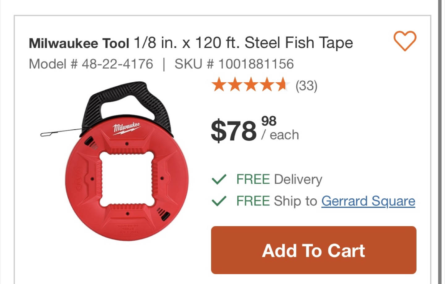The height and width of the screenshot is (284, 445).
Task: Click the $78 price
Action: tap(234, 131)
